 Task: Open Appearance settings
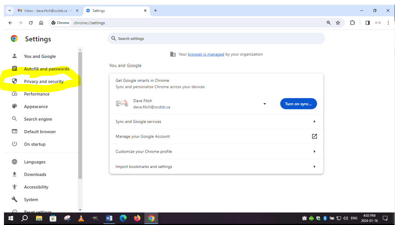coord(36,106)
